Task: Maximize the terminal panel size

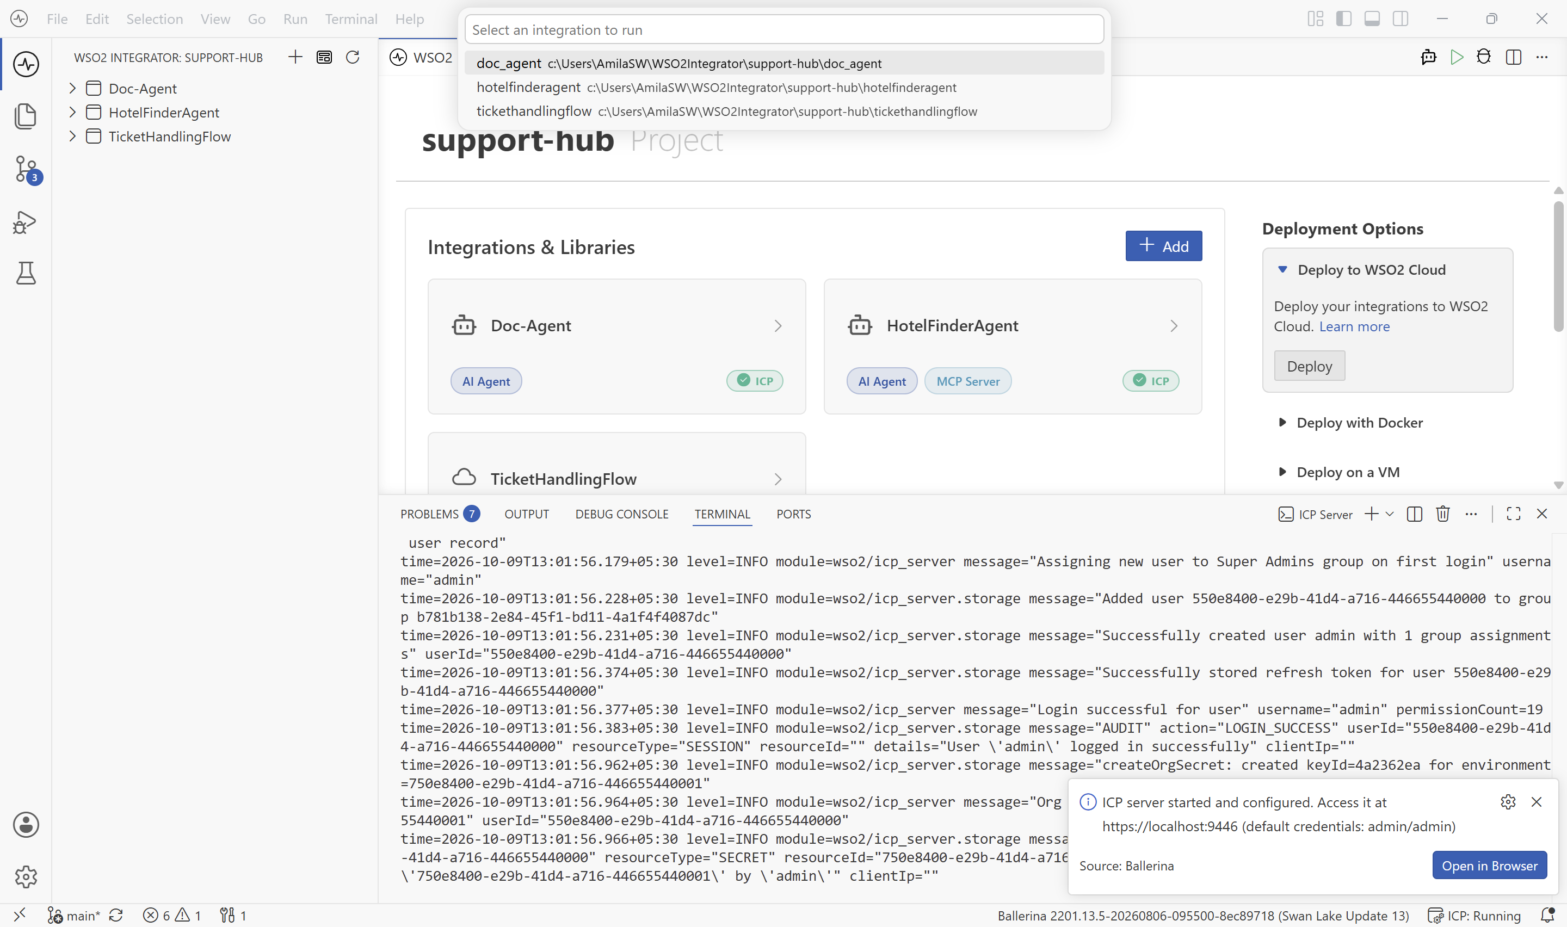Action: point(1513,514)
